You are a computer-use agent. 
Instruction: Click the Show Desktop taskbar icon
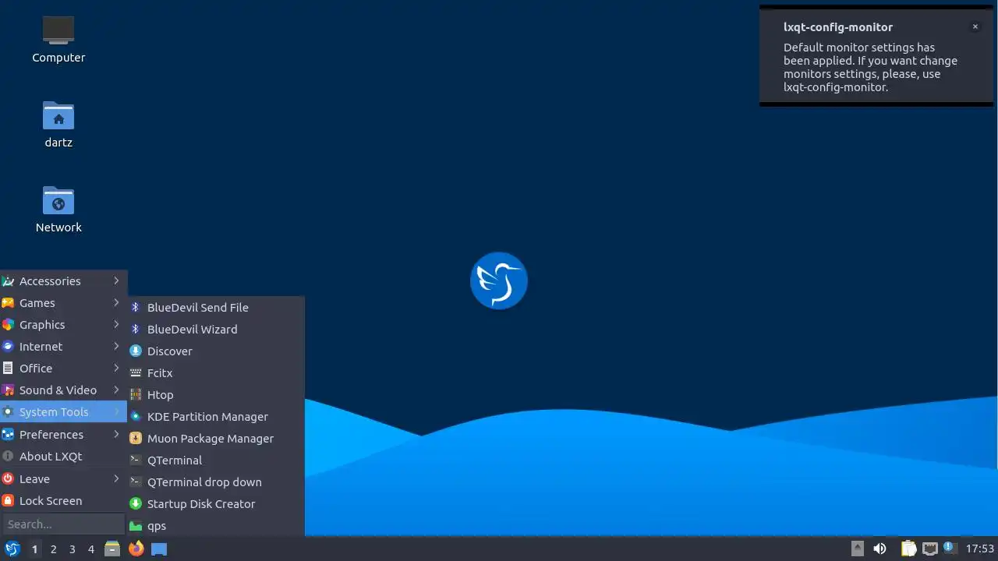tap(159, 549)
